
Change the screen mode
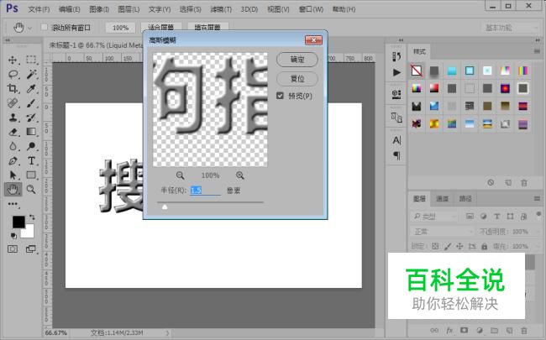(x=31, y=248)
